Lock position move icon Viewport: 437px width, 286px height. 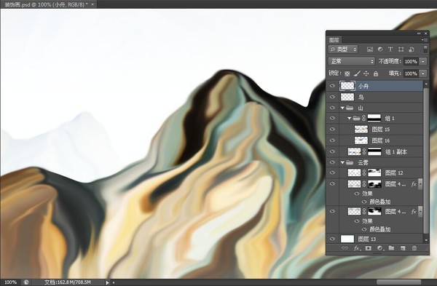pos(366,74)
